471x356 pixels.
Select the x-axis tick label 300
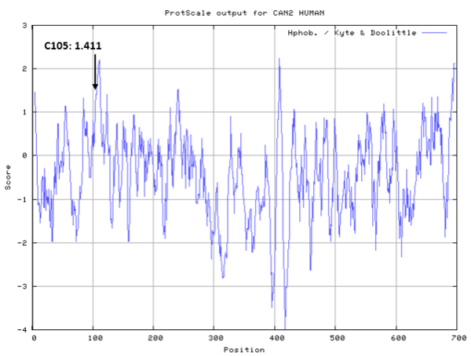click(x=214, y=339)
